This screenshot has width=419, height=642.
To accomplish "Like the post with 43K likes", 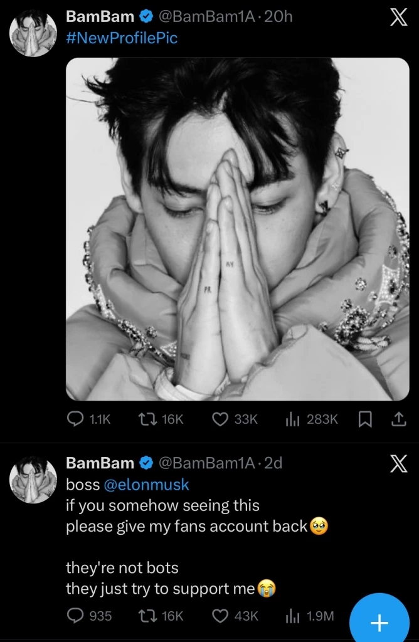I will (220, 616).
